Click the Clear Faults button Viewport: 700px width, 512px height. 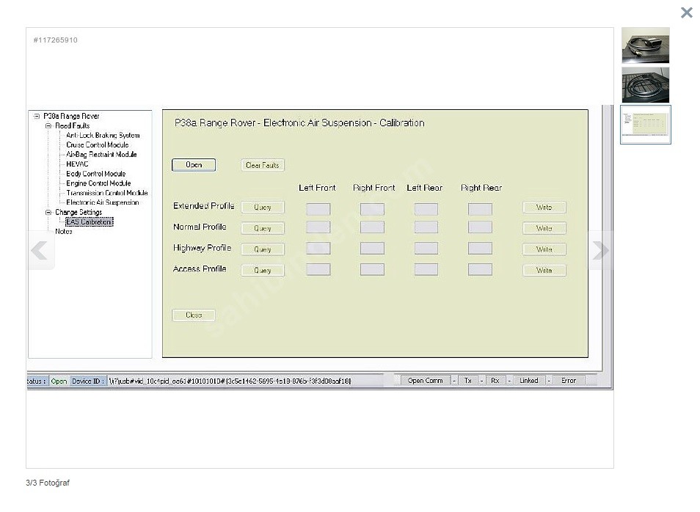(x=263, y=165)
